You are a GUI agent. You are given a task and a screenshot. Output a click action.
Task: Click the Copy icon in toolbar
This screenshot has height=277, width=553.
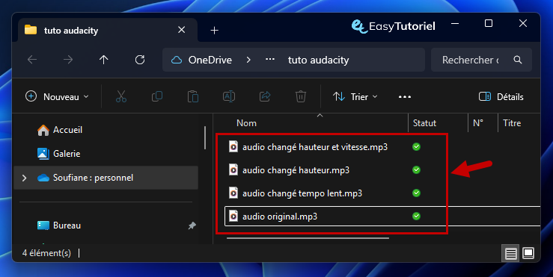(157, 96)
